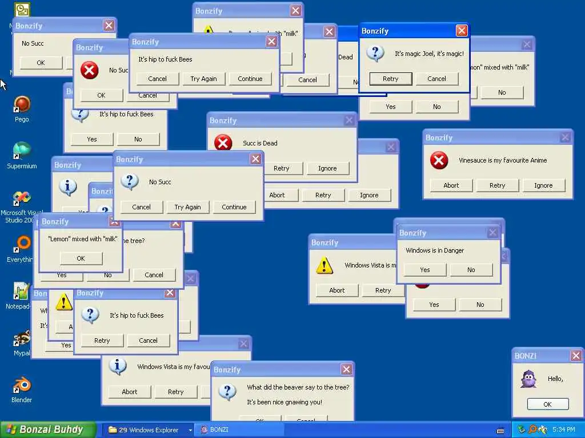Click Ignore in the Succ is Dead dialog
This screenshot has width=585, height=438.
point(327,168)
